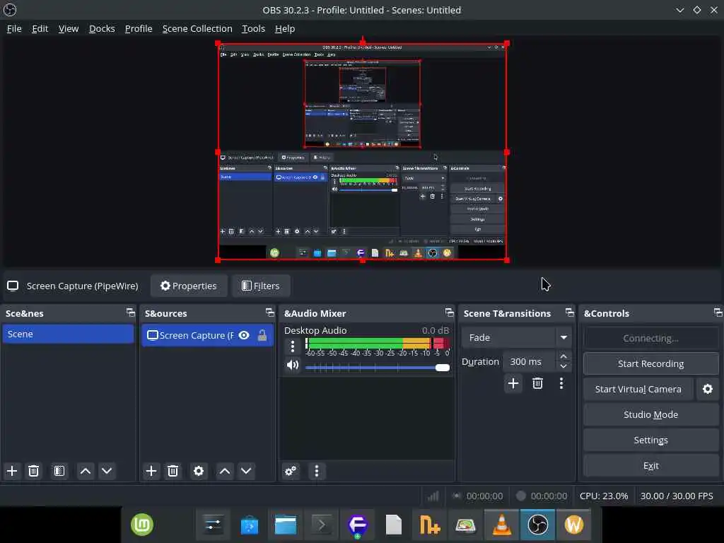Open the Scene Collection menu

197,28
